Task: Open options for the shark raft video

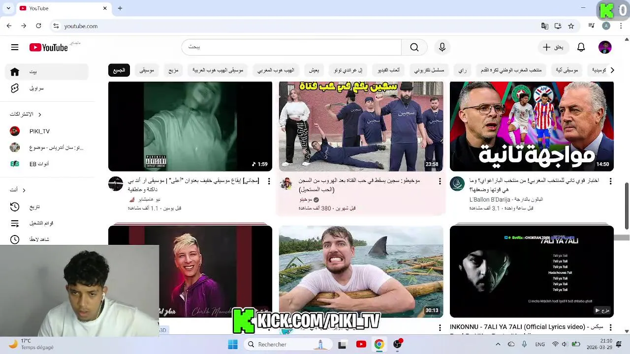Action: pyautogui.click(x=440, y=327)
